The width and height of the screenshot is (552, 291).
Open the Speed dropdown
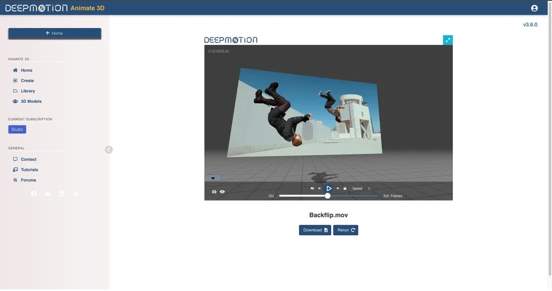tap(373, 189)
